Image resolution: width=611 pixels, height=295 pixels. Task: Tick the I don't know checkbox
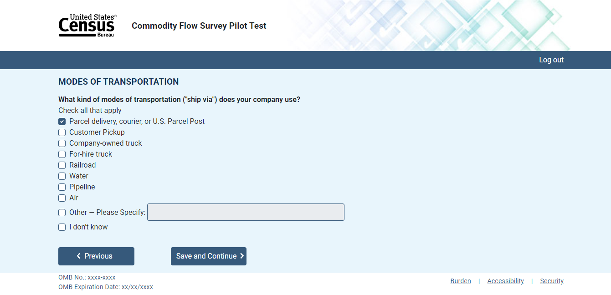[x=62, y=227]
